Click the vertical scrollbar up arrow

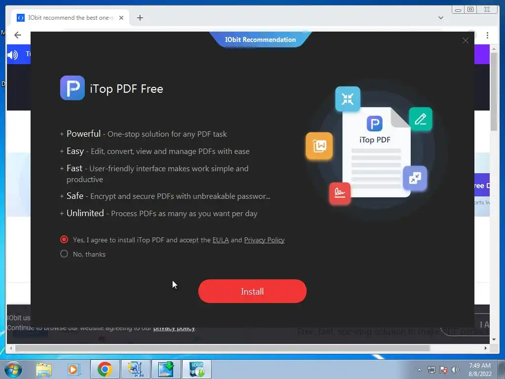point(493,49)
